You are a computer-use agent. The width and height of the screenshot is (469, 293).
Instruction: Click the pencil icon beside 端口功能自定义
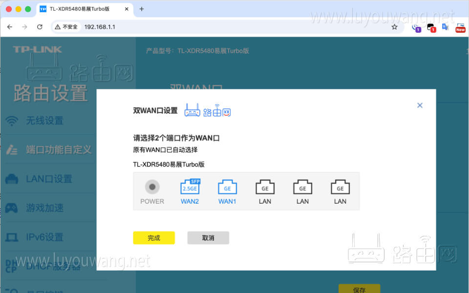(x=12, y=150)
